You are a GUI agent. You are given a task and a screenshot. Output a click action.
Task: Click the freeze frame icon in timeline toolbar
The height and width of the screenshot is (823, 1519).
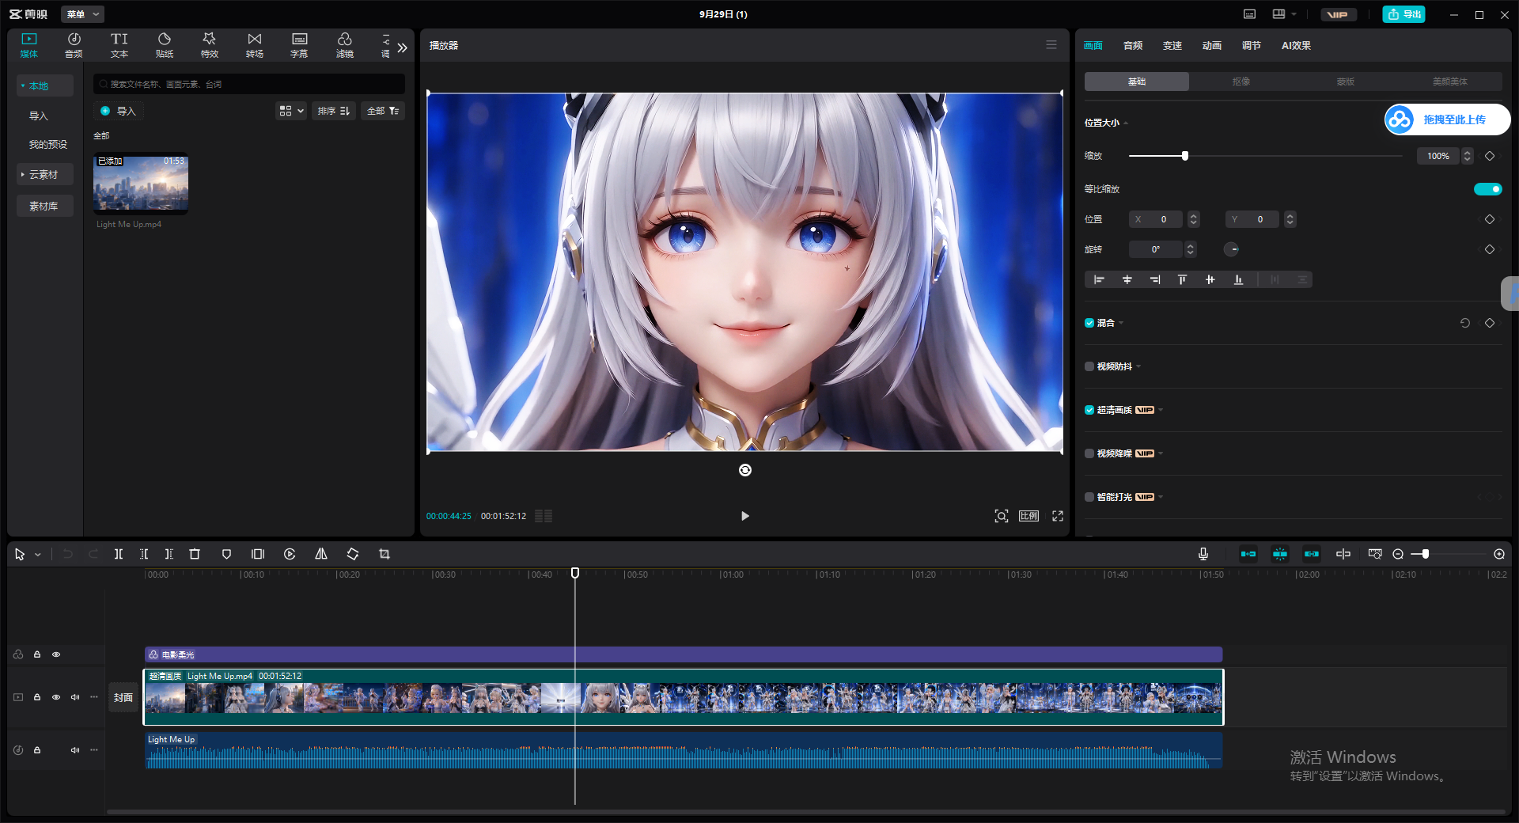258,554
